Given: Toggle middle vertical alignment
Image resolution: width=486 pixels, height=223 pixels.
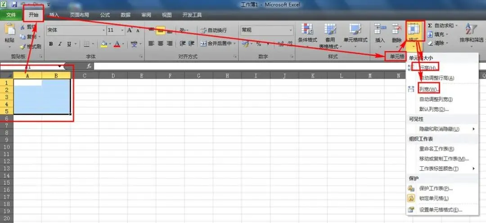Looking at the screenshot, I should tap(160, 30).
